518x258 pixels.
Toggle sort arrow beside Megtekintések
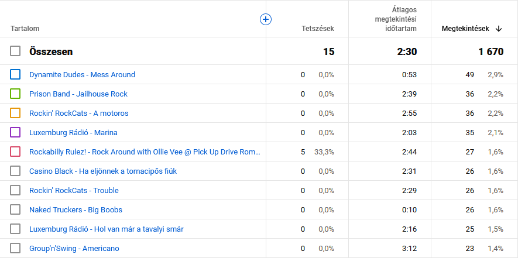[499, 29]
